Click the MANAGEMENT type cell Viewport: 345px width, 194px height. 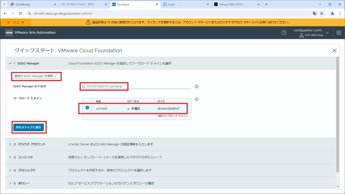tap(168, 109)
